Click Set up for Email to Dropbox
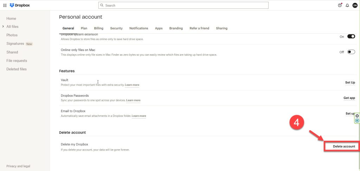The width and height of the screenshot is (360, 171). tap(351, 114)
